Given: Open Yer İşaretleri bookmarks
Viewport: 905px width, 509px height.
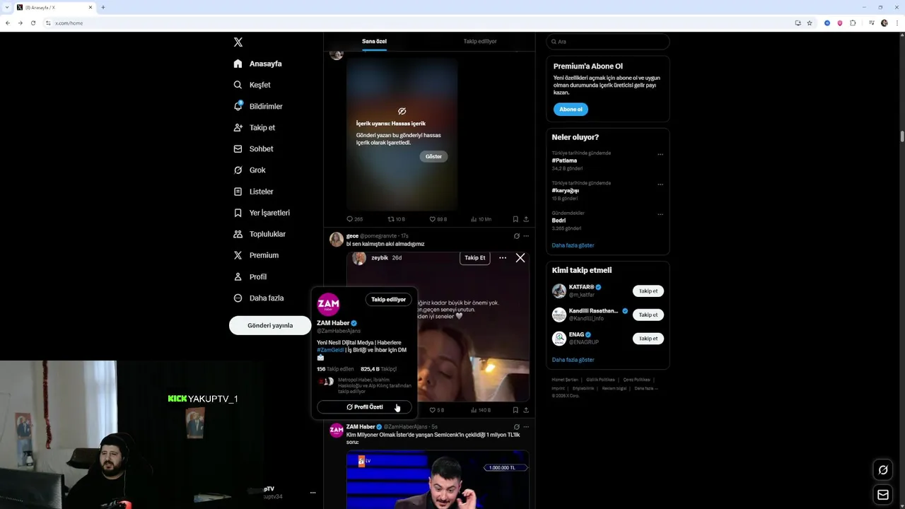Looking at the screenshot, I should [262, 213].
